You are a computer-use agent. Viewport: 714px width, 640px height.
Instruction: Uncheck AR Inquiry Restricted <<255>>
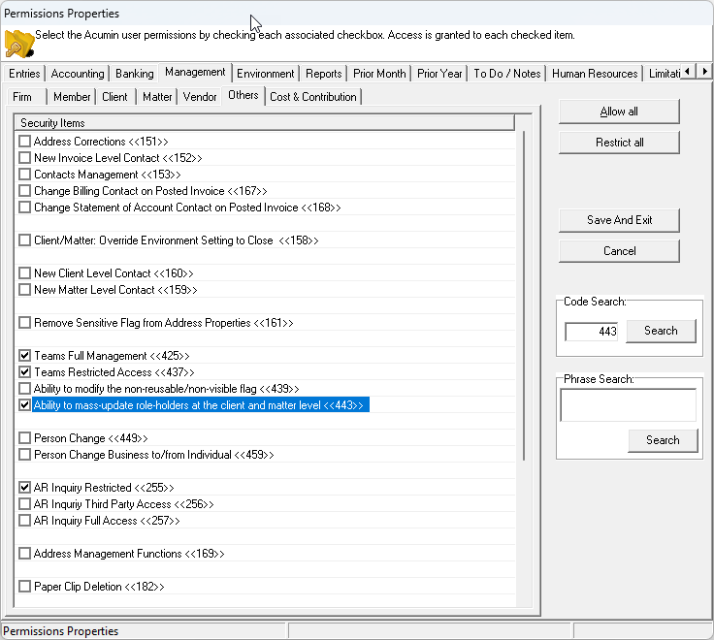24,488
